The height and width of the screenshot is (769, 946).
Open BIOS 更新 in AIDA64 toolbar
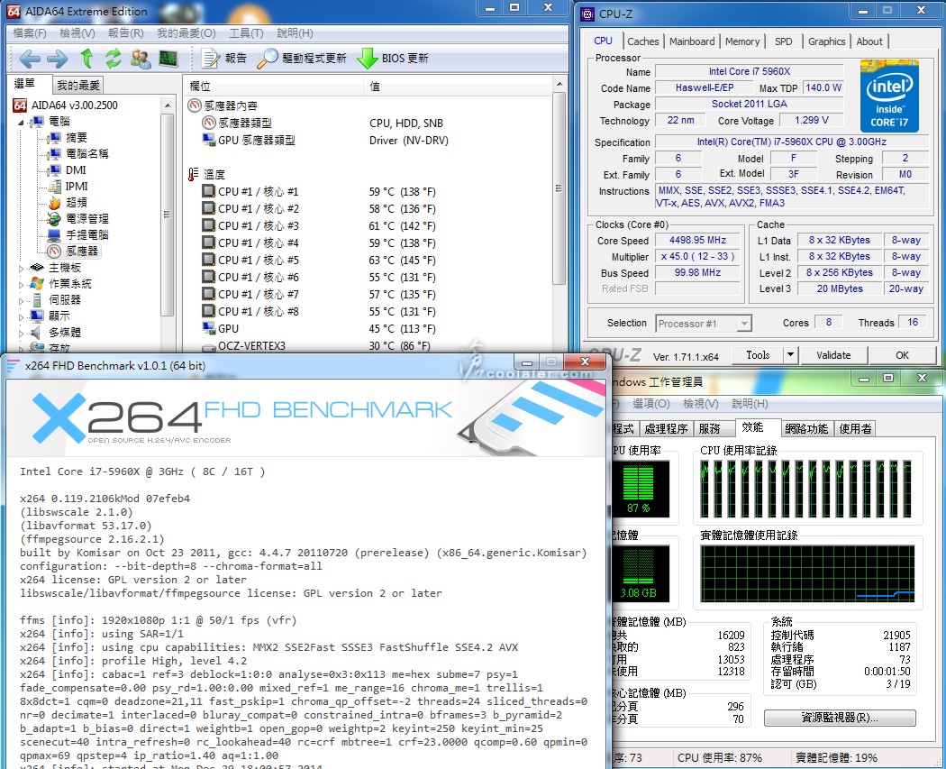[393, 59]
